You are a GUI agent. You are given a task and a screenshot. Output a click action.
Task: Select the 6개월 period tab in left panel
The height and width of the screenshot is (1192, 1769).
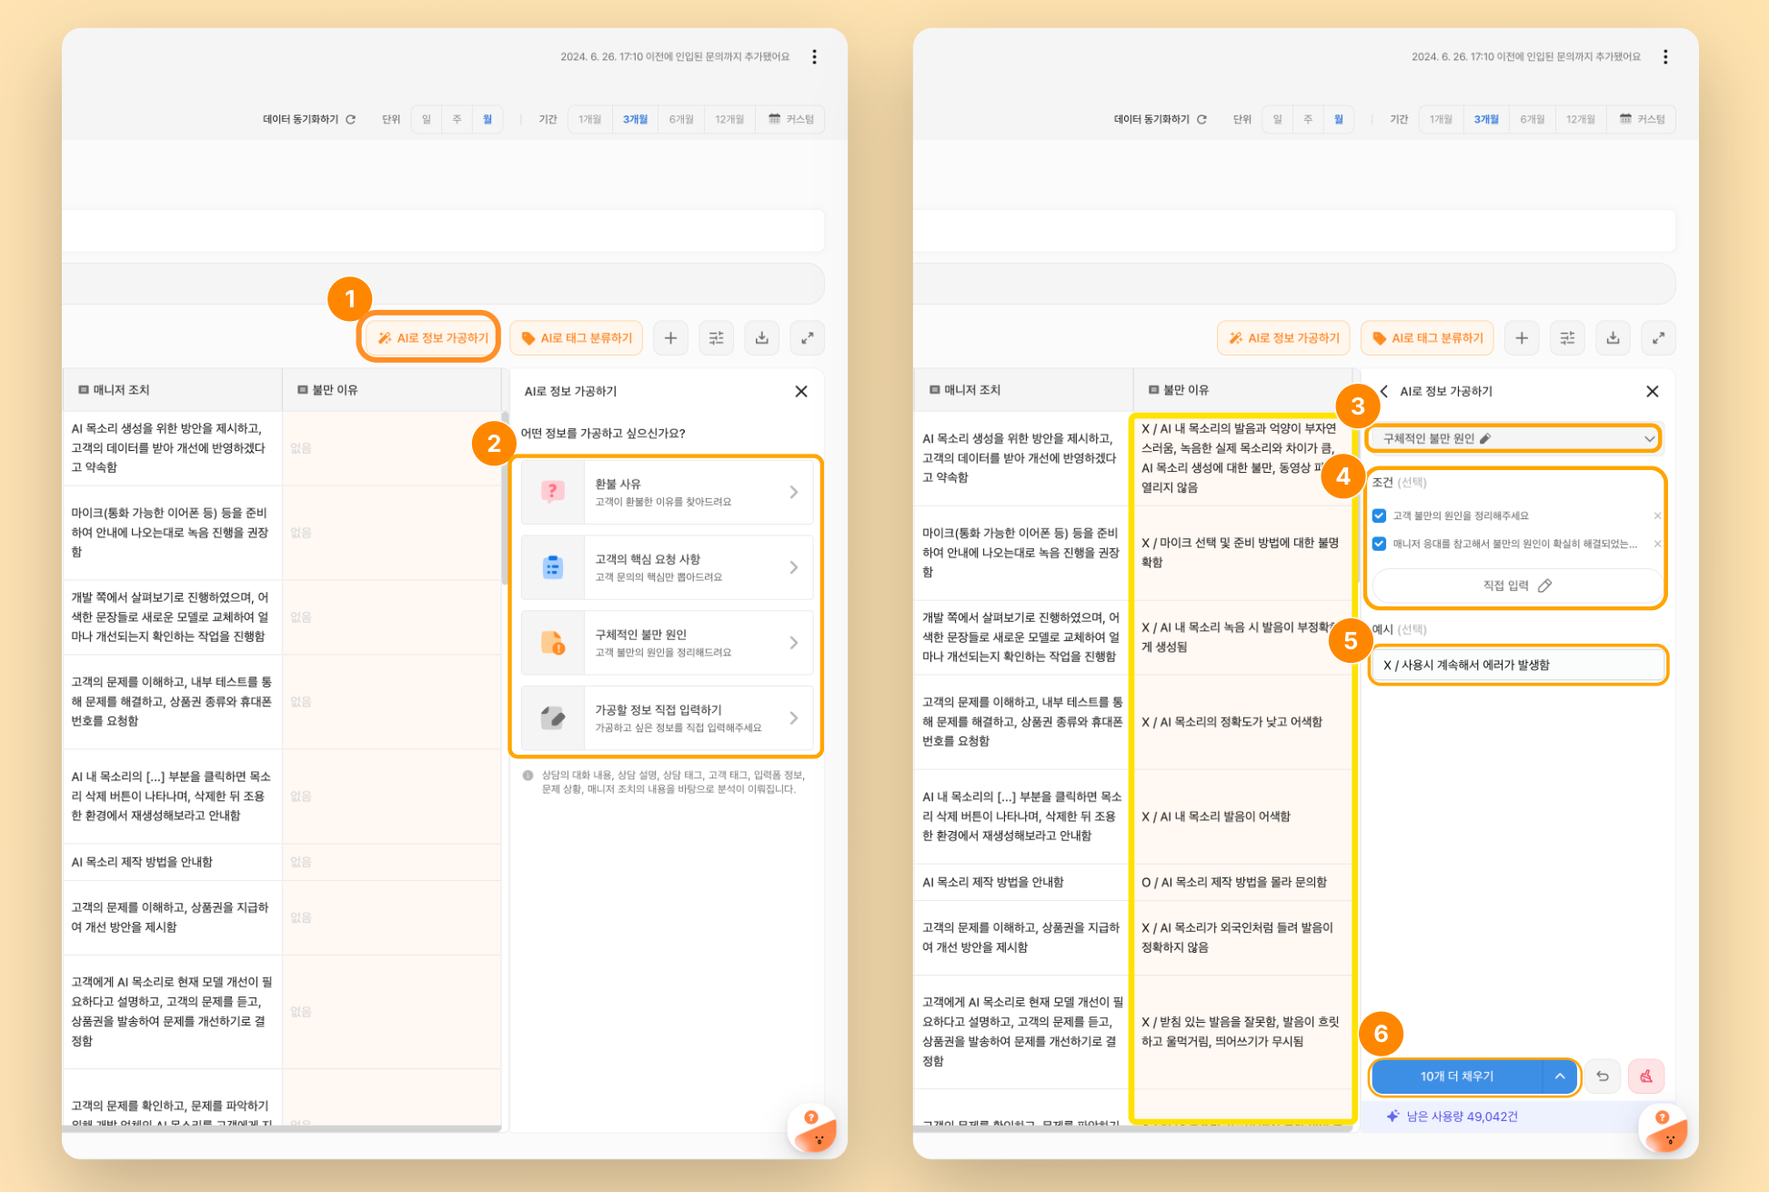pos(681,119)
